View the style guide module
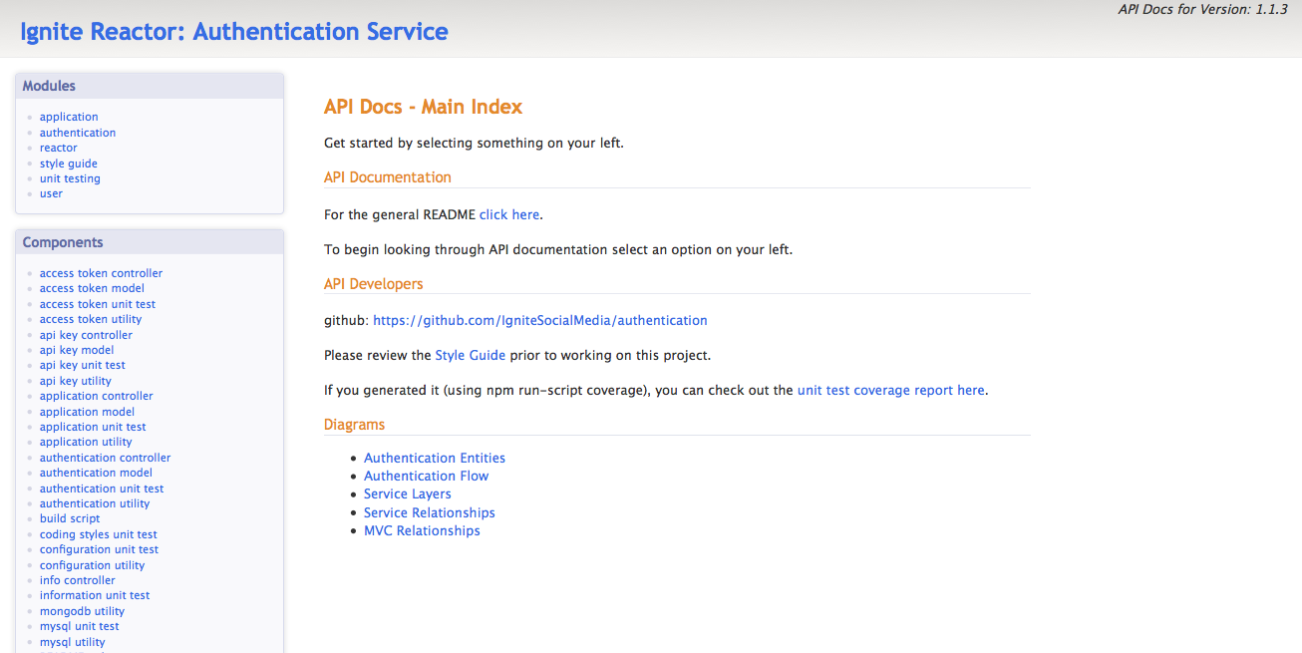Image resolution: width=1302 pixels, height=653 pixels. coord(68,163)
